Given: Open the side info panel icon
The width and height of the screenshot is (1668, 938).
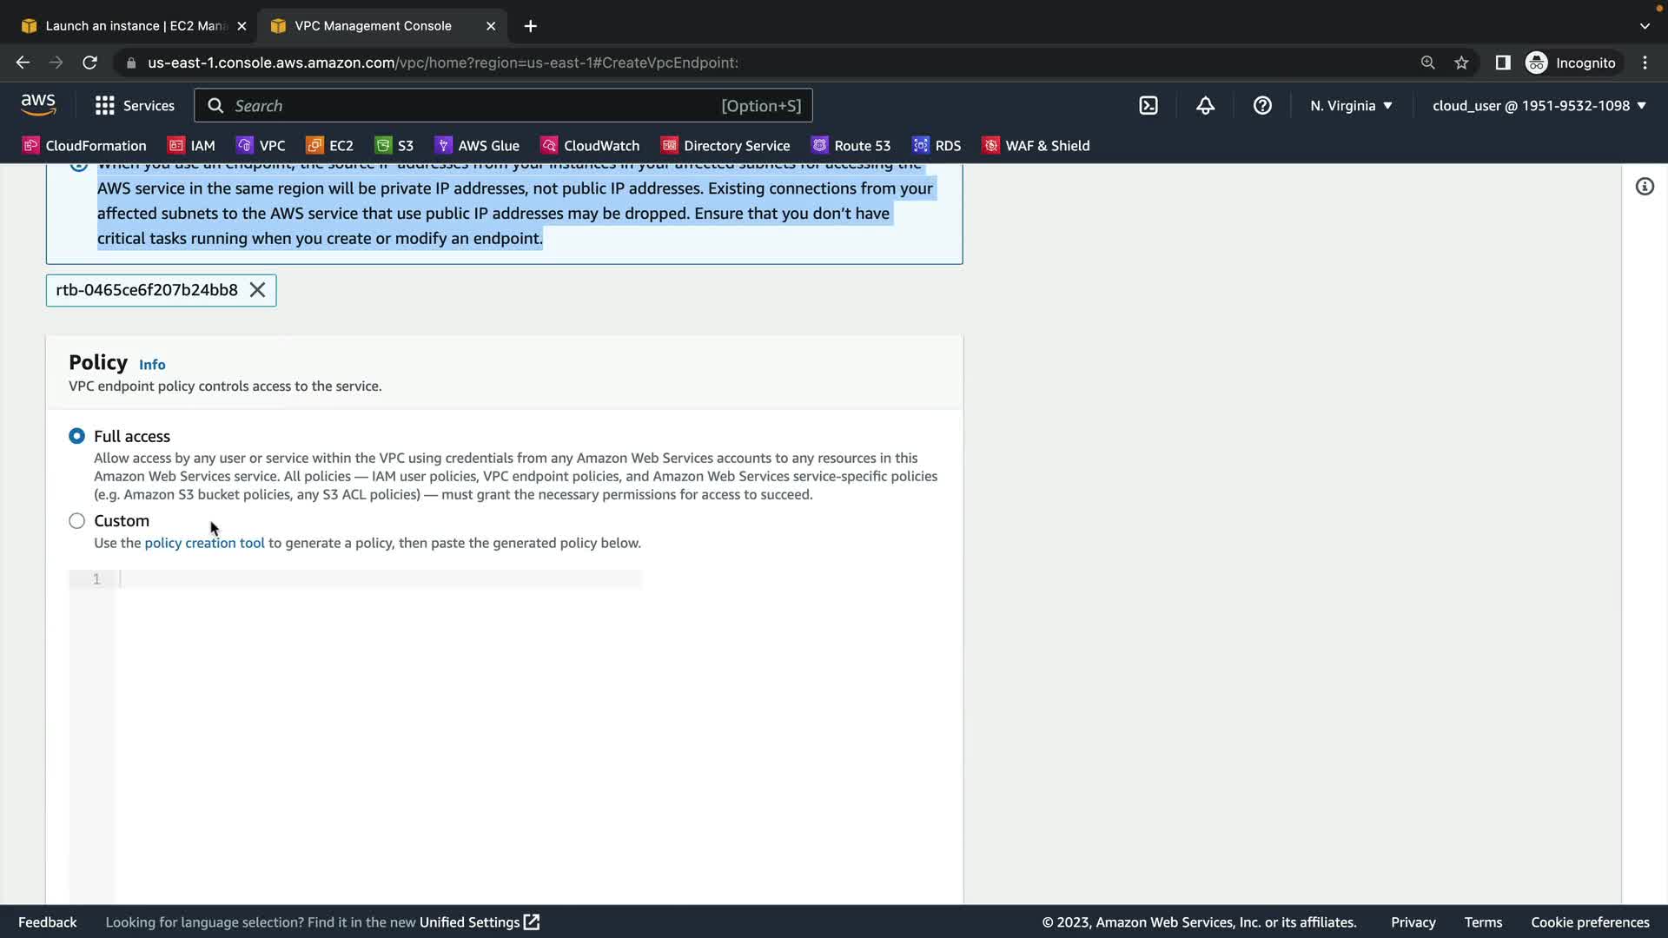Looking at the screenshot, I should click(x=1645, y=187).
